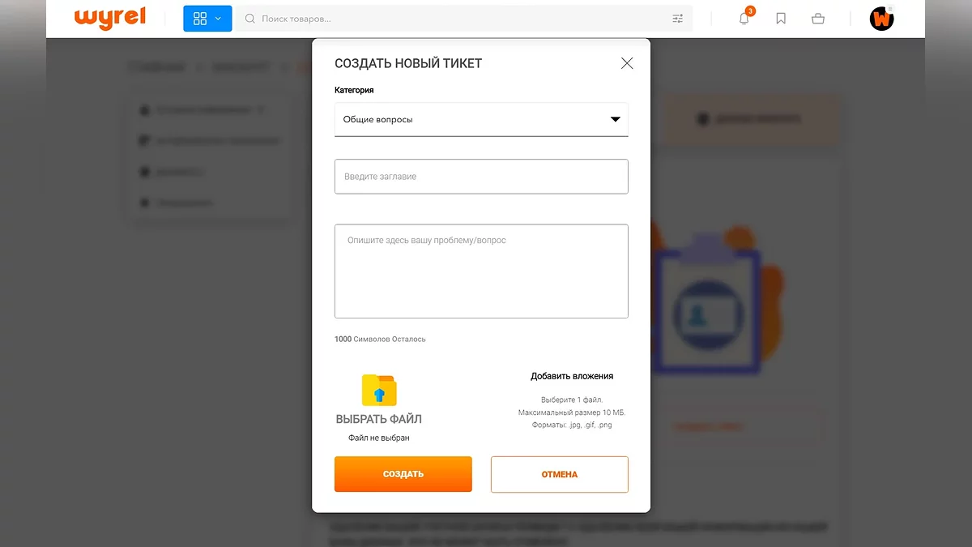Viewport: 972px width, 547px height.
Task: Click the problem description text area
Action: pos(481,271)
